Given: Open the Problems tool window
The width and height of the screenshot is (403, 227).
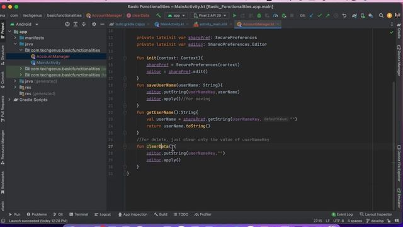Looking at the screenshot, I should click(x=37, y=214).
